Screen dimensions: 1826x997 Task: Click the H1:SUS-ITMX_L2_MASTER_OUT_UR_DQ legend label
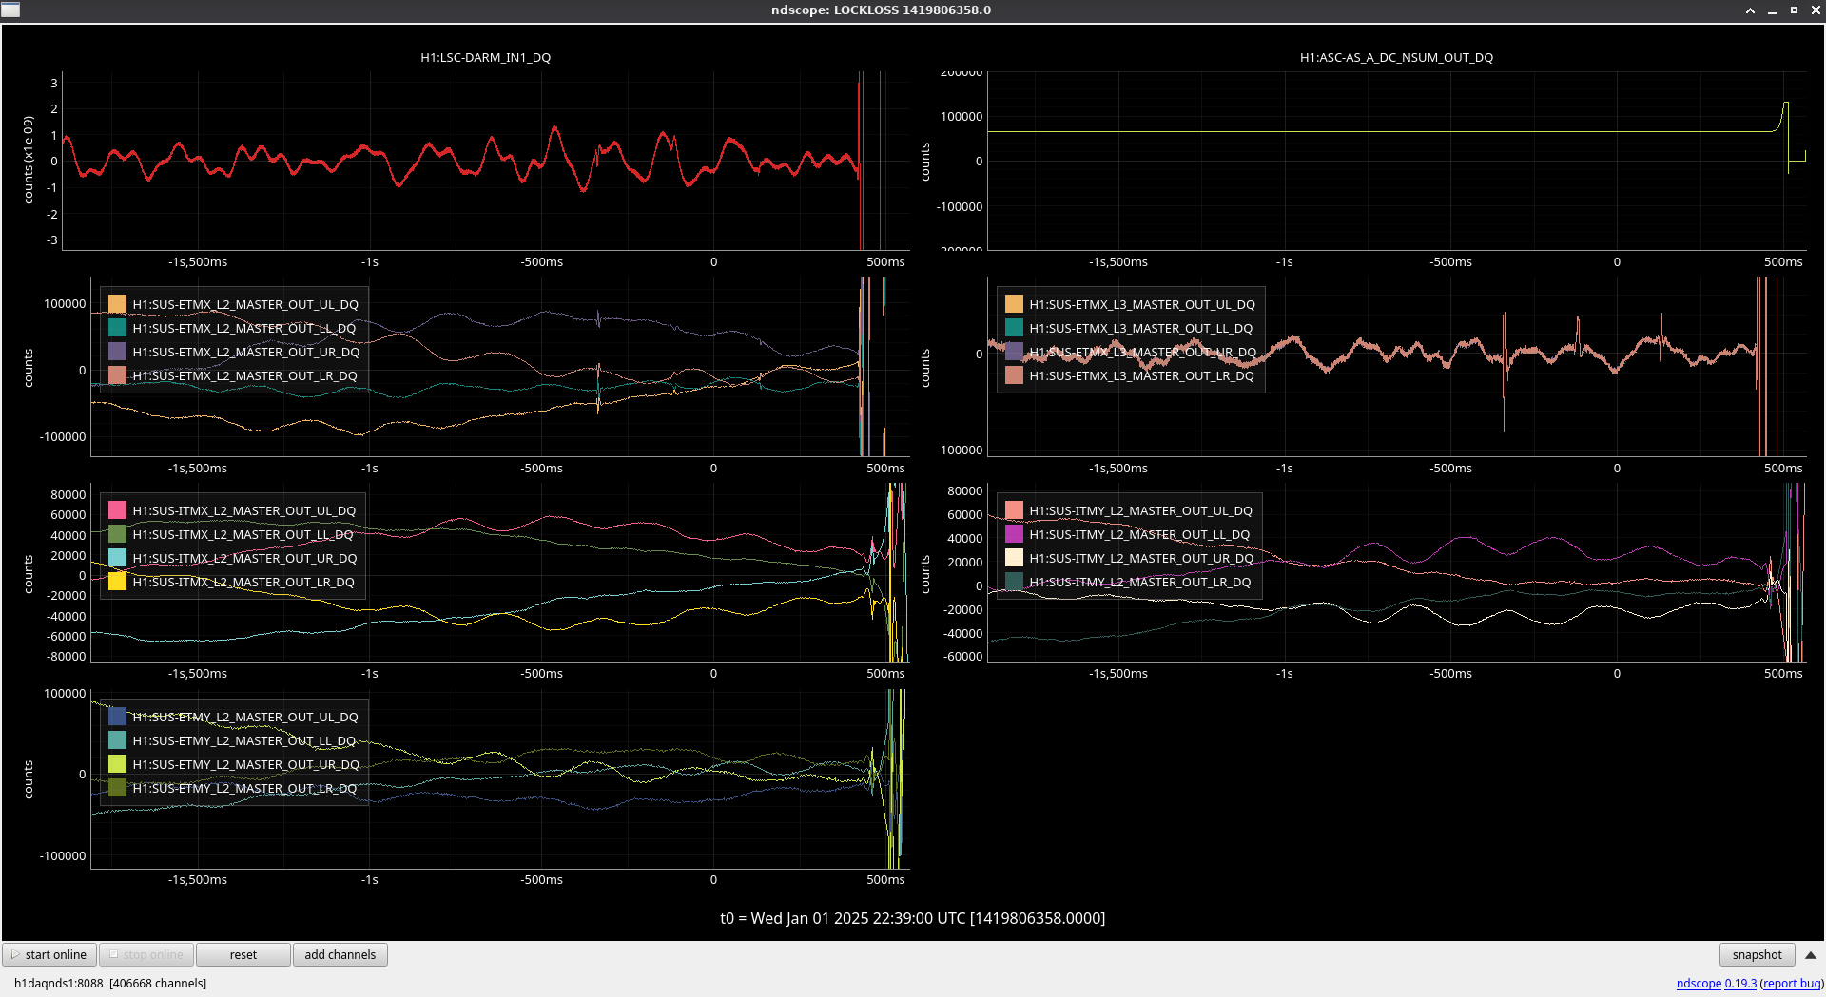[244, 558]
